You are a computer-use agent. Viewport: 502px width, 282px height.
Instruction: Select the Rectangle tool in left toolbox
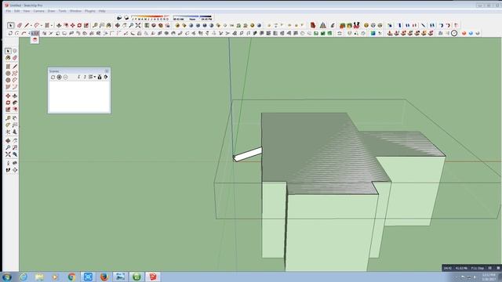pos(8,67)
